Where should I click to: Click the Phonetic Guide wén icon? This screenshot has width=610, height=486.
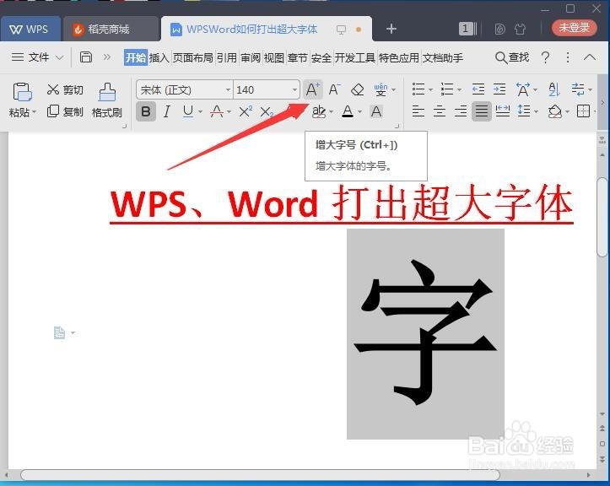click(x=381, y=90)
